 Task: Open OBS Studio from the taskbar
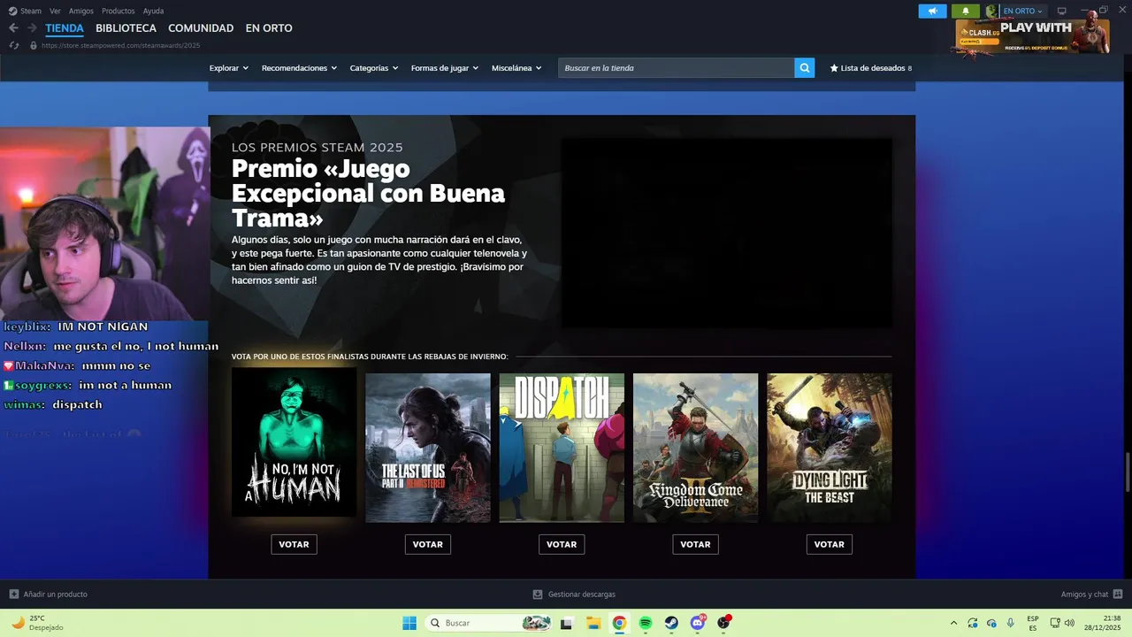[x=724, y=623]
